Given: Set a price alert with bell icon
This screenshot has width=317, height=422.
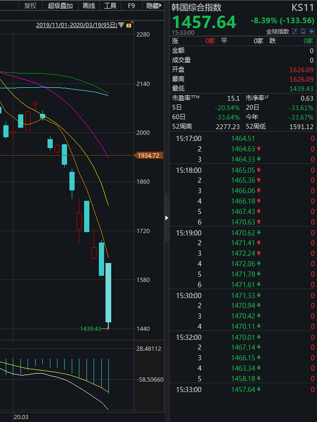Looking at the screenshot, I should (303, 31).
